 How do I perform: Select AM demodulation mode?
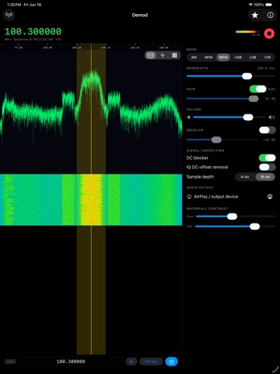tap(194, 58)
